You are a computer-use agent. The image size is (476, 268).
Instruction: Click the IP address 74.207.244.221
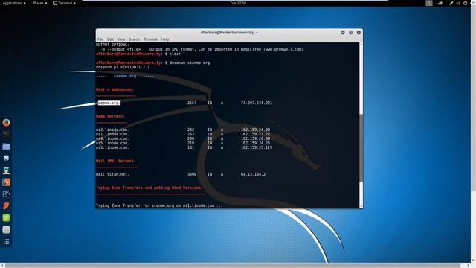pos(257,103)
